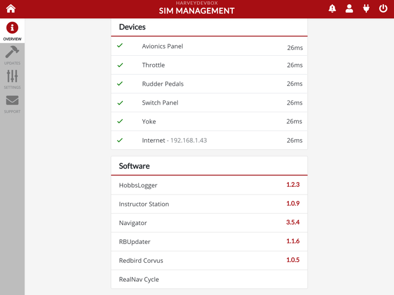Image resolution: width=394 pixels, height=295 pixels.
Task: Select the RealNav Cycle row
Action: tap(209, 280)
